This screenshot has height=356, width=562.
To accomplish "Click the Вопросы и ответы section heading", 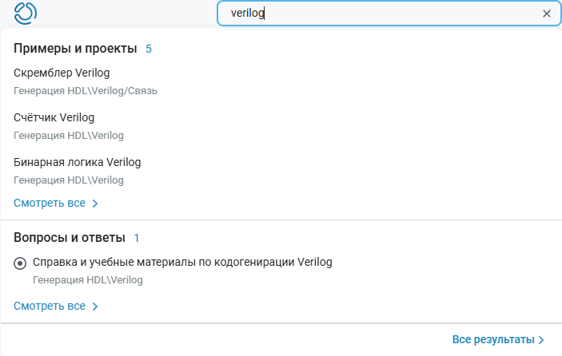I will [x=70, y=237].
